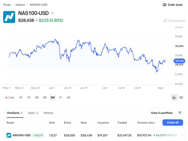Image resolution: width=188 pixels, height=141 pixels.
Task: Switch to candlestick chart view
Action: pos(181,98)
